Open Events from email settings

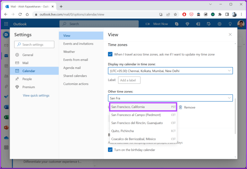81,60
